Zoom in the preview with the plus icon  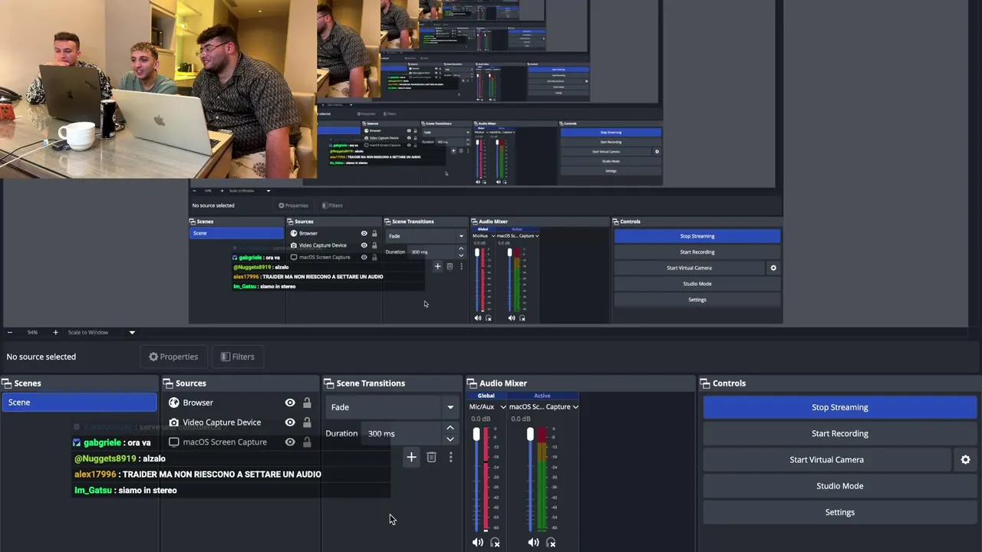click(55, 332)
